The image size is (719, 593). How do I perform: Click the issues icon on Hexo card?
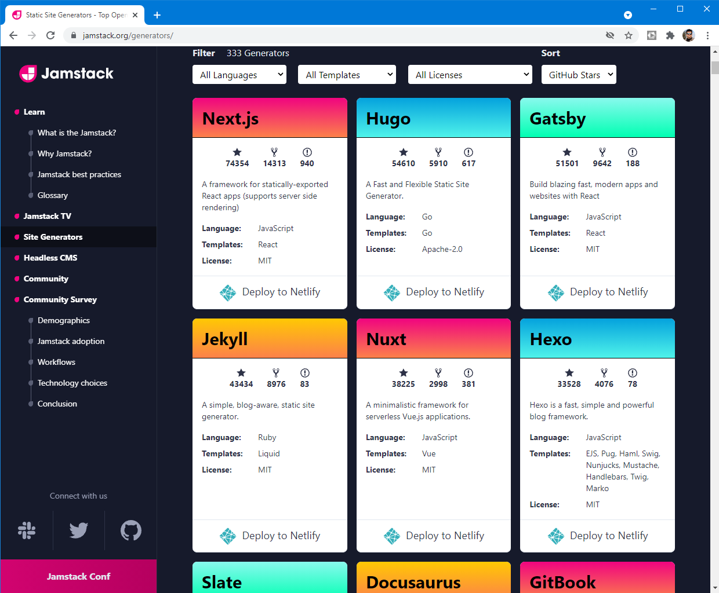633,373
